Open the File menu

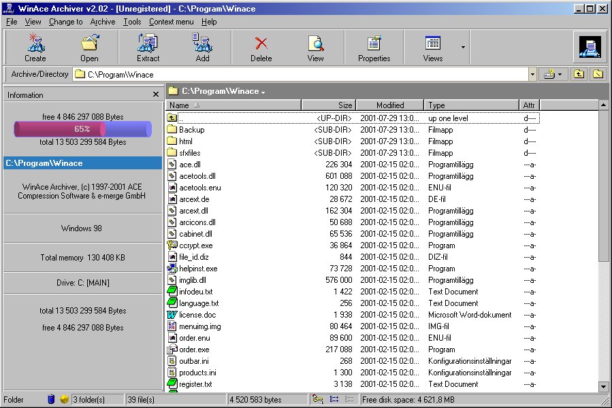[12, 22]
